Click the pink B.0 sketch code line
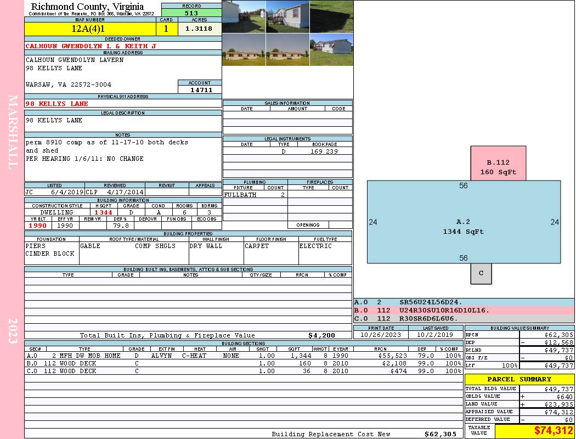The image size is (576, 439). coord(463,310)
